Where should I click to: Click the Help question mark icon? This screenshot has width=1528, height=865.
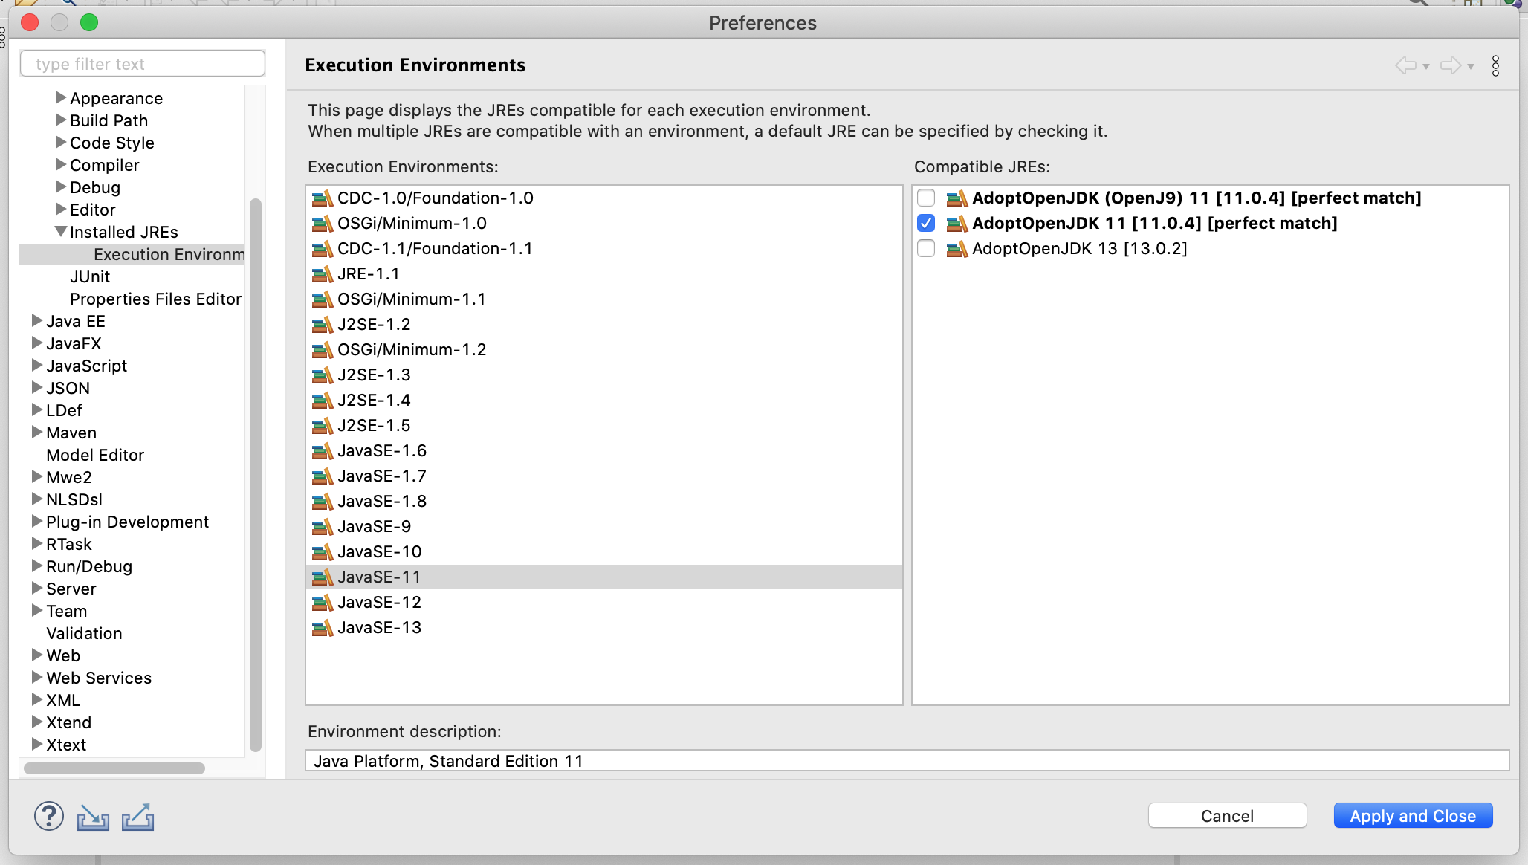click(x=49, y=816)
